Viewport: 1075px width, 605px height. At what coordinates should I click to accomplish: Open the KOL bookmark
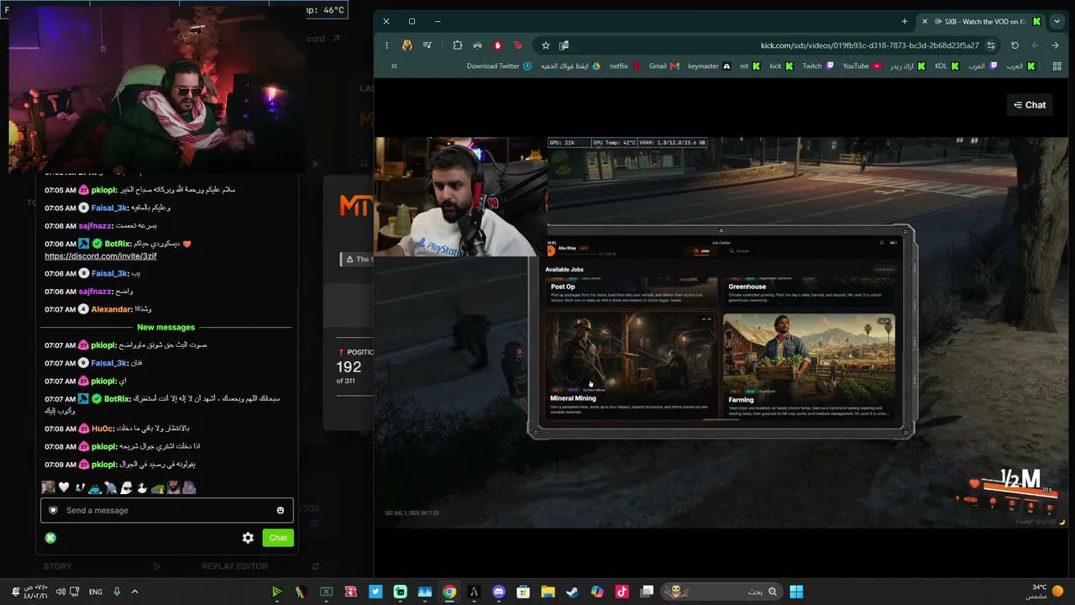[x=947, y=66]
